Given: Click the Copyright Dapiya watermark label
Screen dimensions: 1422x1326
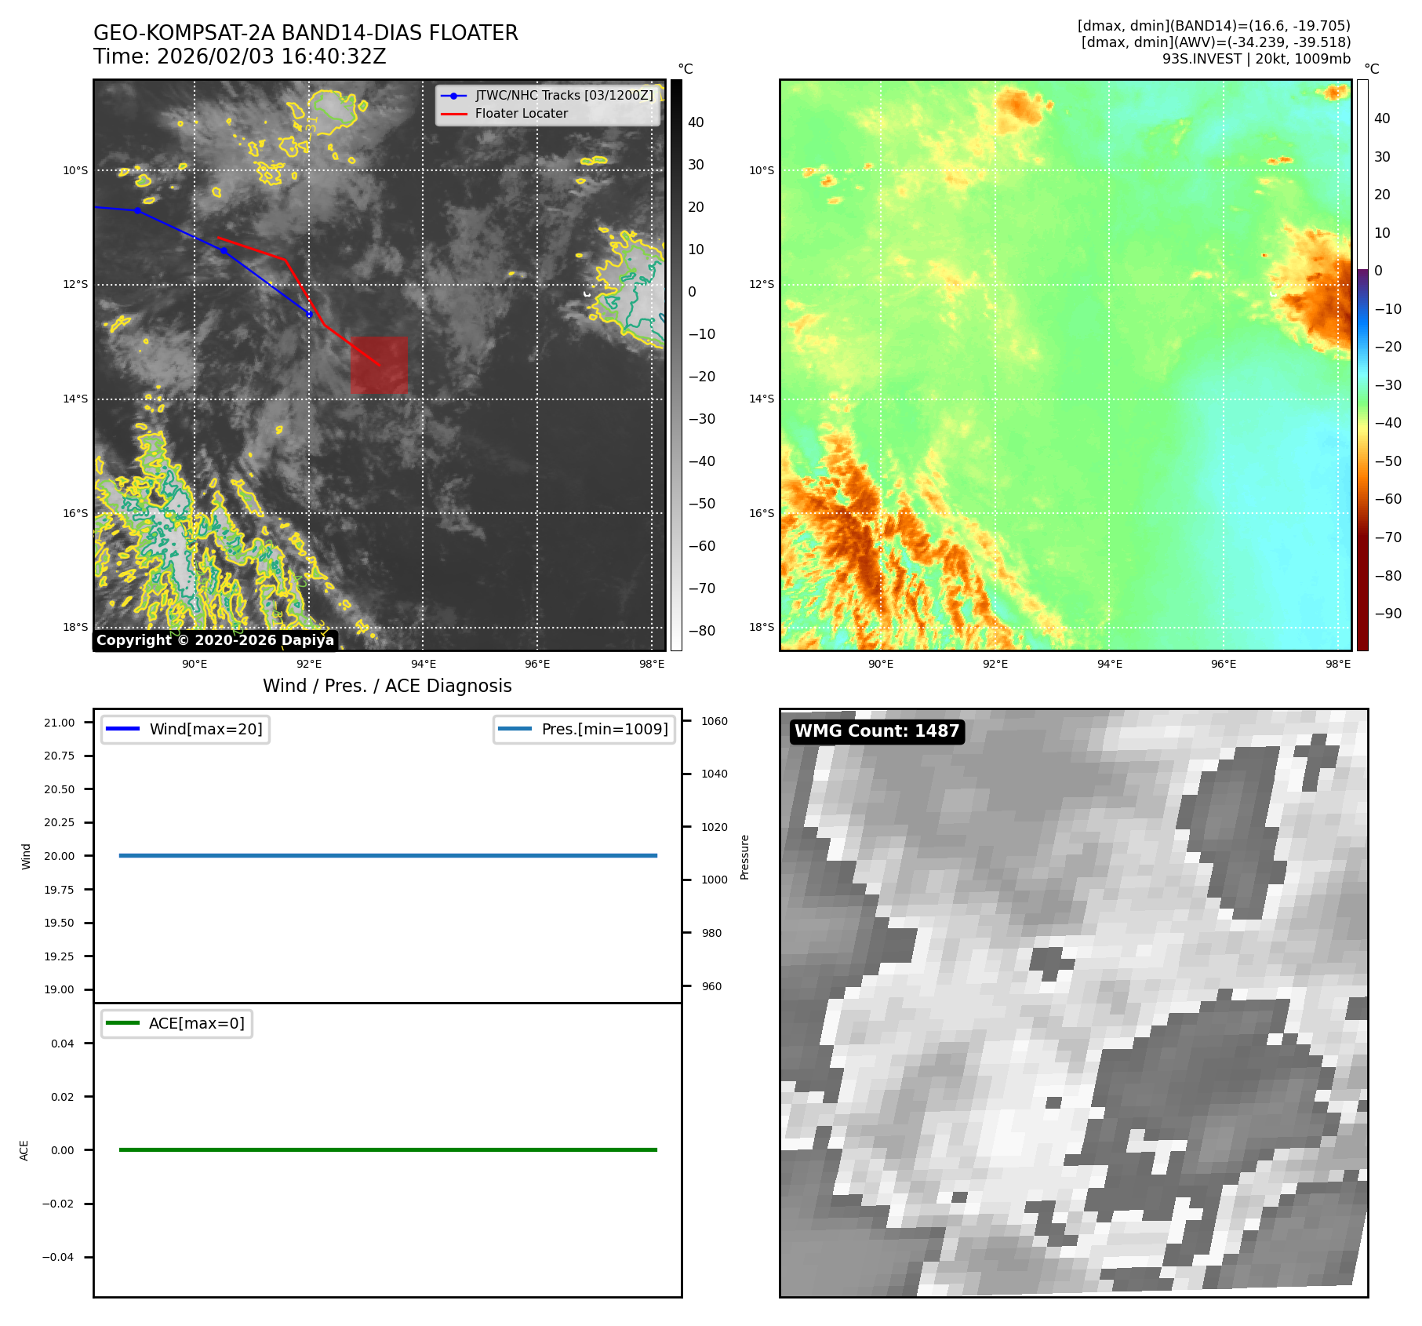Looking at the screenshot, I should pyautogui.click(x=215, y=640).
